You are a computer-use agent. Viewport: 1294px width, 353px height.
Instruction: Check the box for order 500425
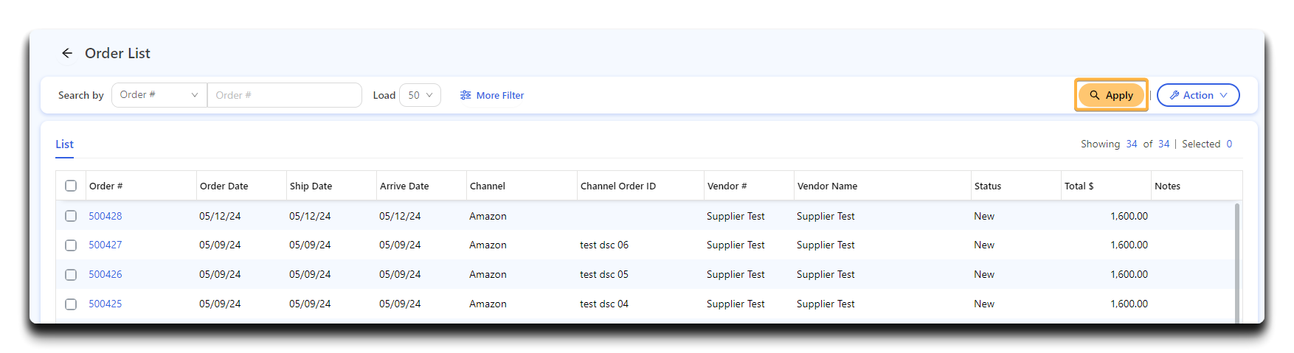coord(71,304)
